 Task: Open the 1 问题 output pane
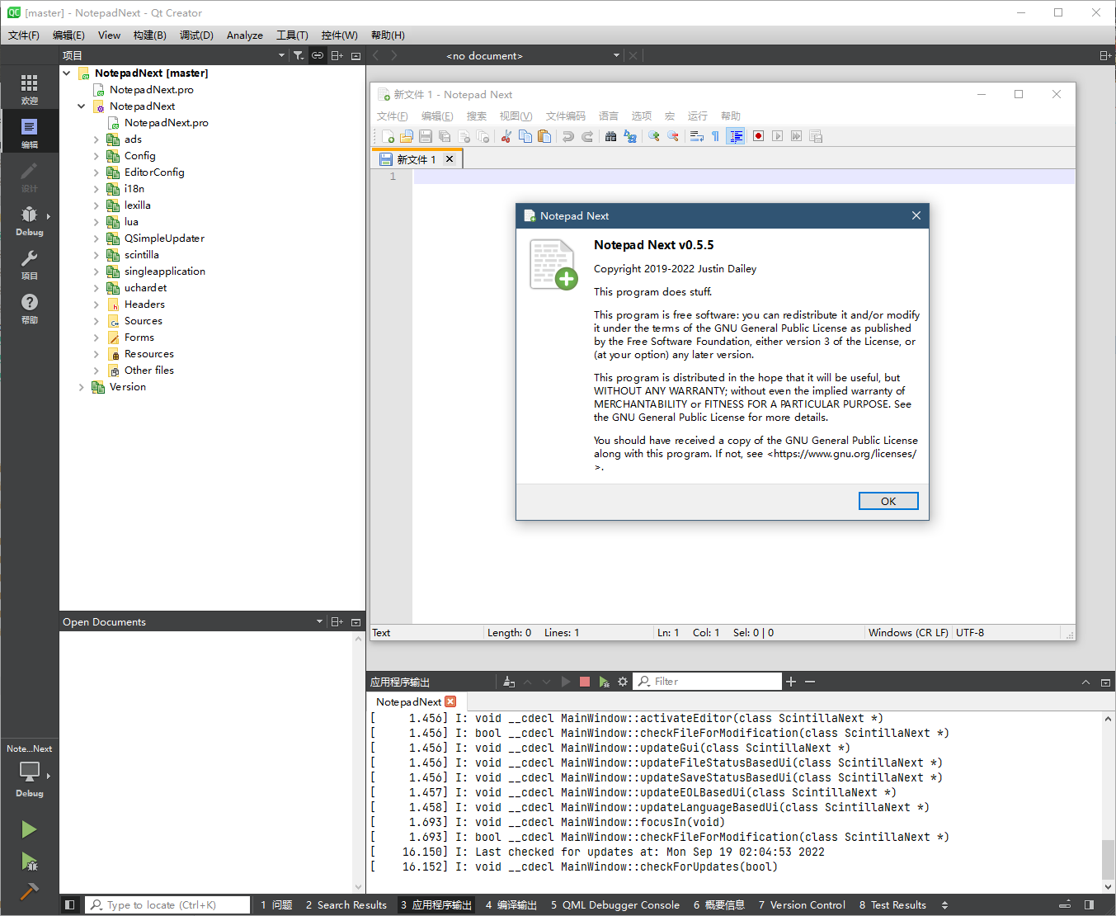click(276, 905)
